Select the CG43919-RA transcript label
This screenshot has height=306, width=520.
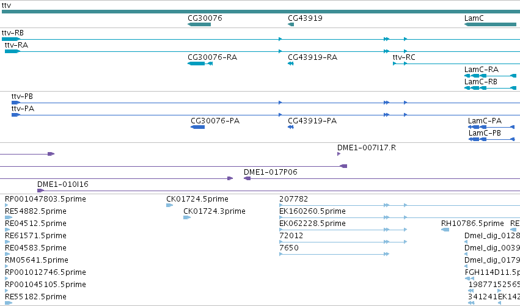tap(312, 57)
